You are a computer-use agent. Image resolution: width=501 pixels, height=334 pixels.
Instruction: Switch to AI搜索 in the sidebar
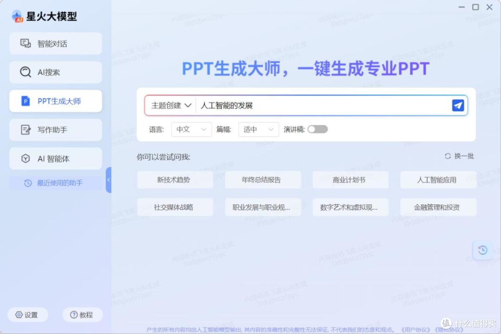point(56,72)
